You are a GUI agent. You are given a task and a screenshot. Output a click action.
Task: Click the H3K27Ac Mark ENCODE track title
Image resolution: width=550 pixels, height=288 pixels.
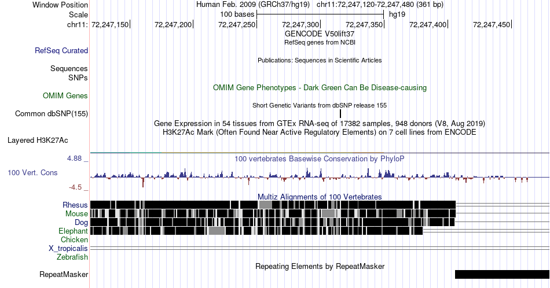click(320, 132)
